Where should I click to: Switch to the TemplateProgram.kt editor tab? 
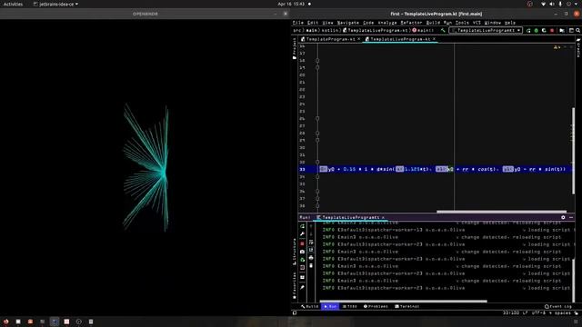pyautogui.click(x=330, y=39)
